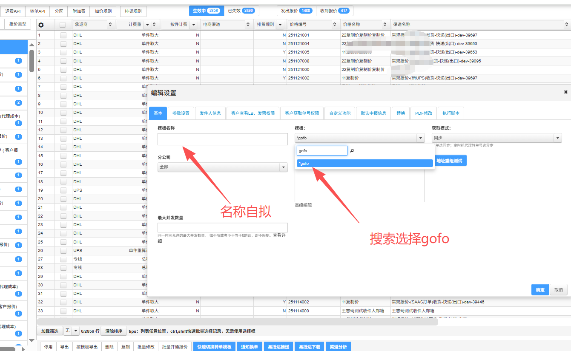Click the sort arrows on the 计费重 column
This screenshot has width=571, height=351.
(x=154, y=25)
